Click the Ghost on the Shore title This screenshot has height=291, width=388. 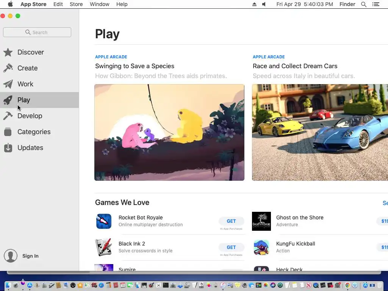coord(300,217)
